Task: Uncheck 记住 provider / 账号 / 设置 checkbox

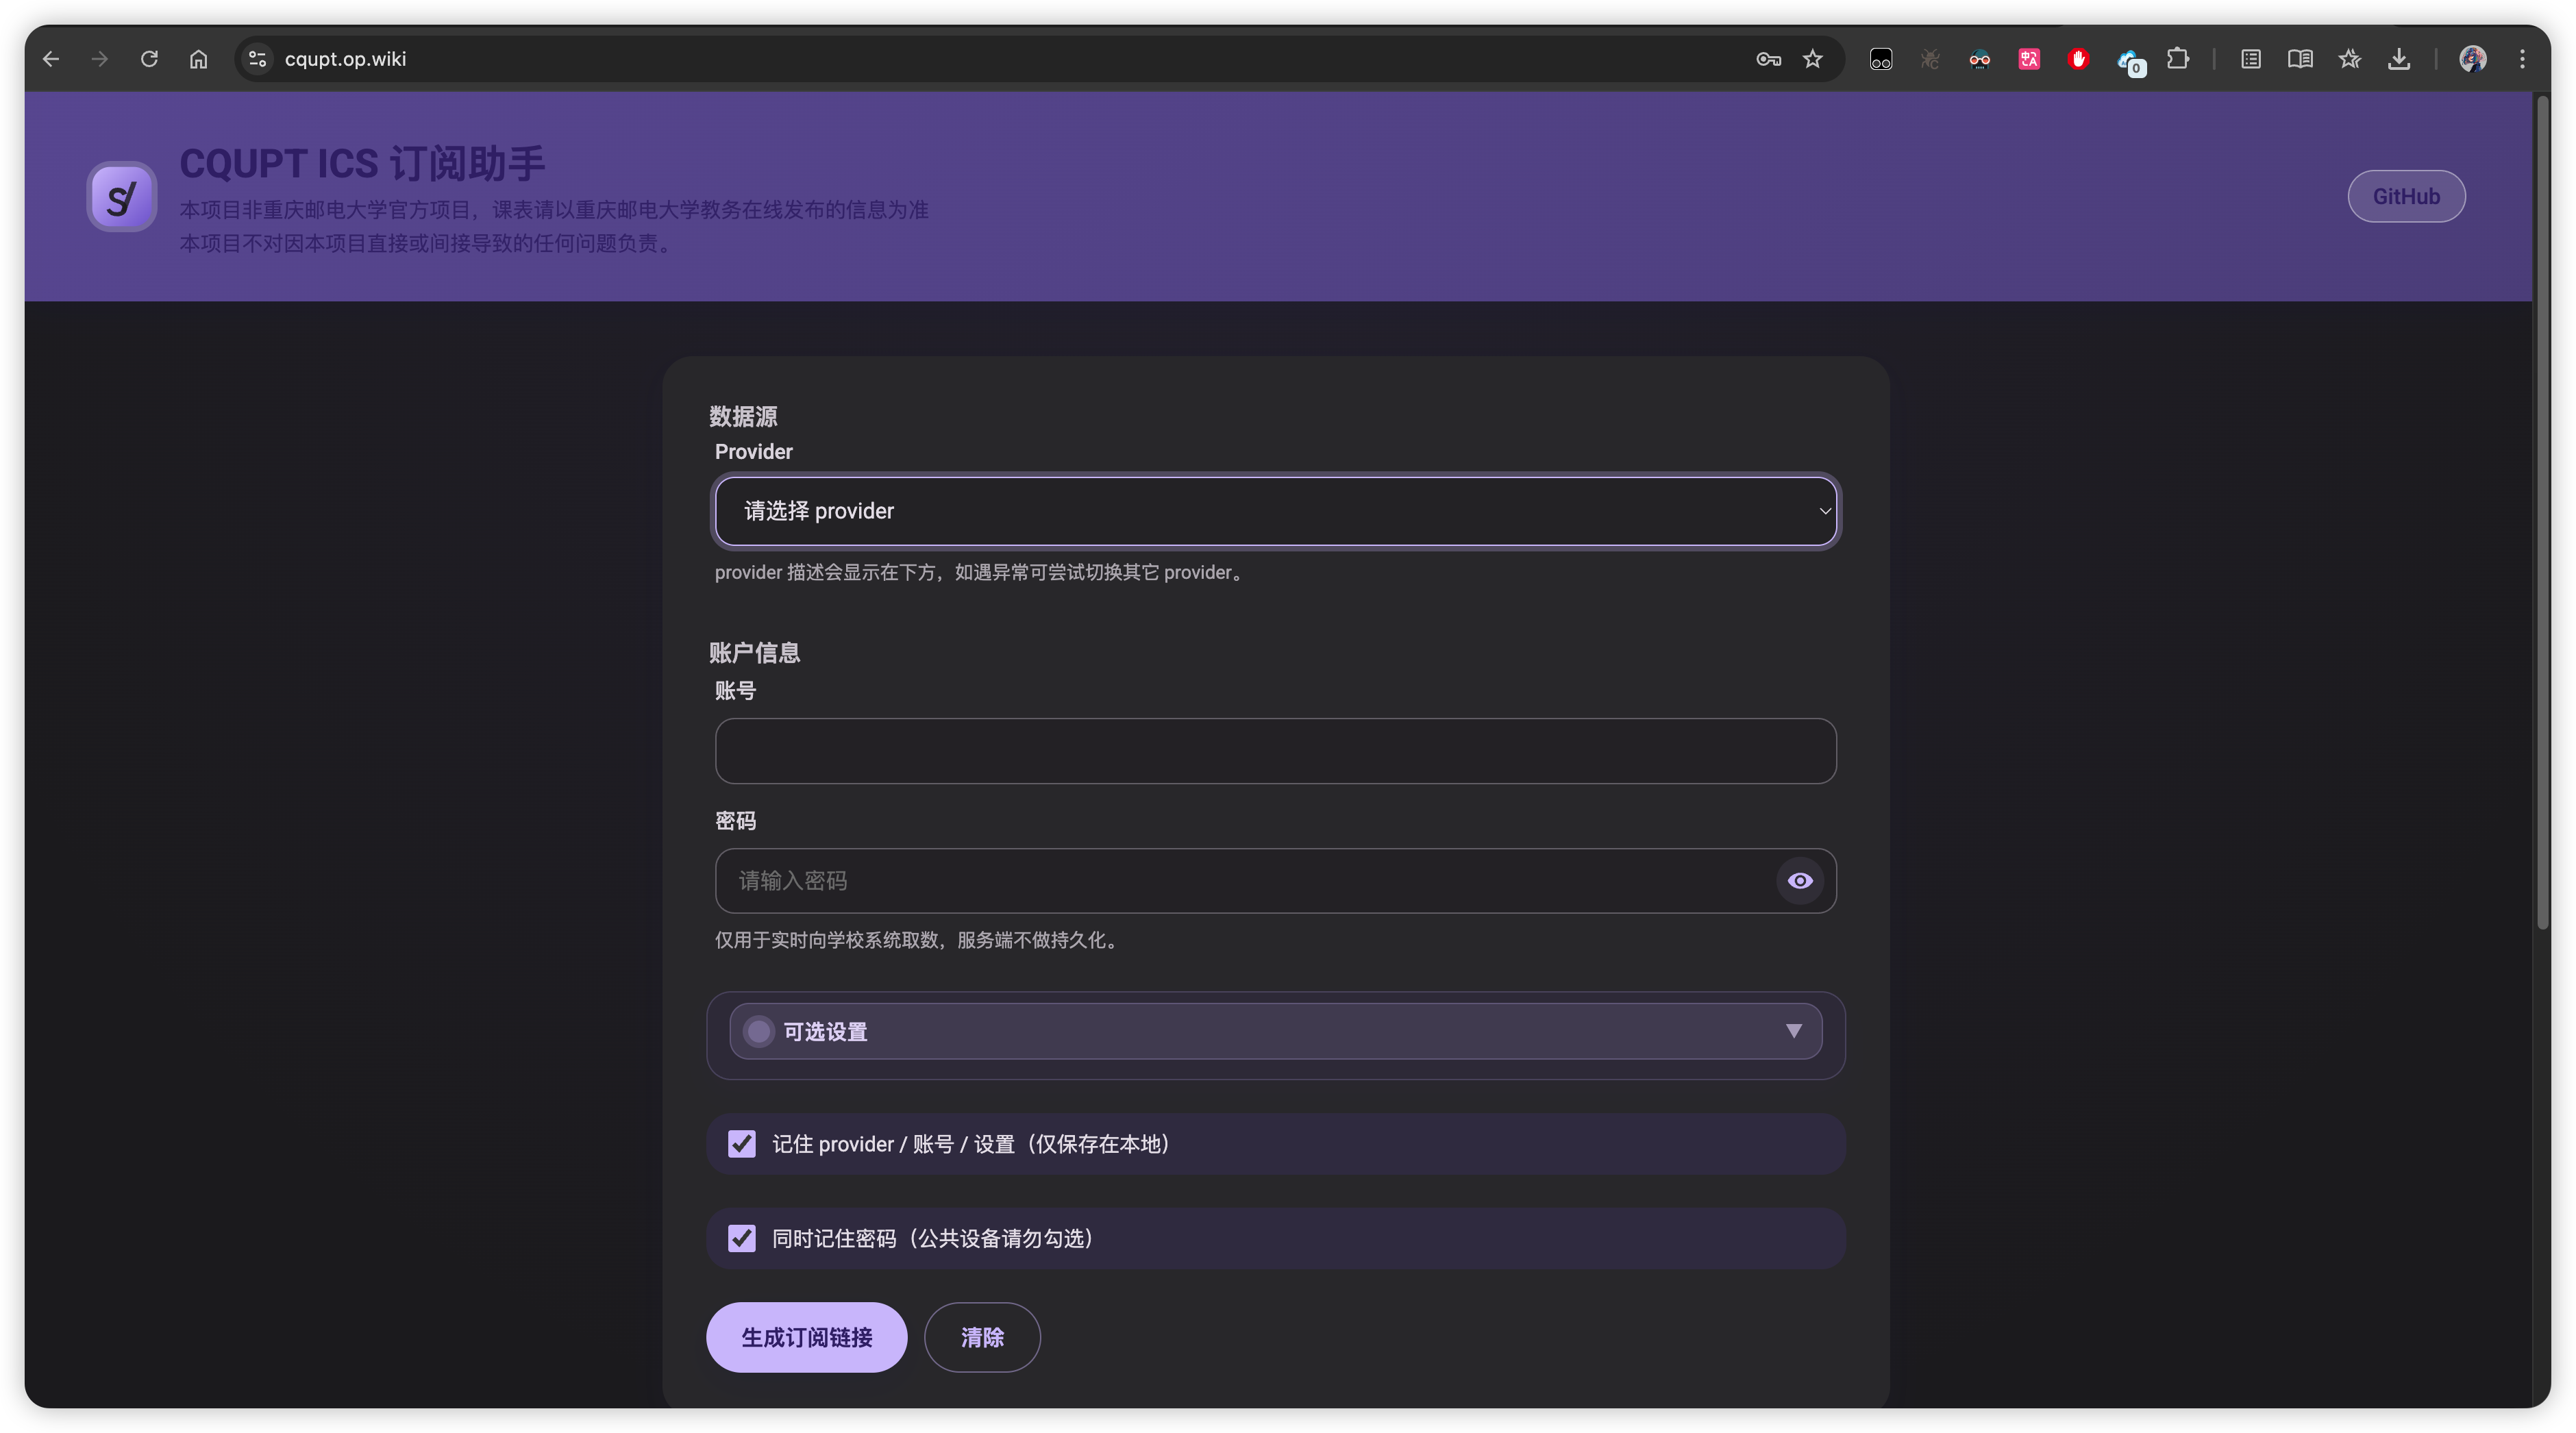Action: point(742,1144)
